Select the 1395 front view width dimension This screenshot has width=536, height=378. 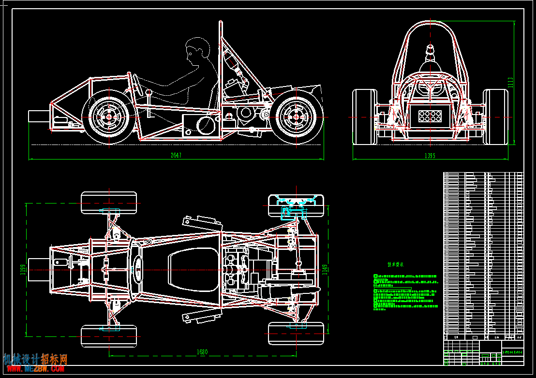(x=430, y=156)
